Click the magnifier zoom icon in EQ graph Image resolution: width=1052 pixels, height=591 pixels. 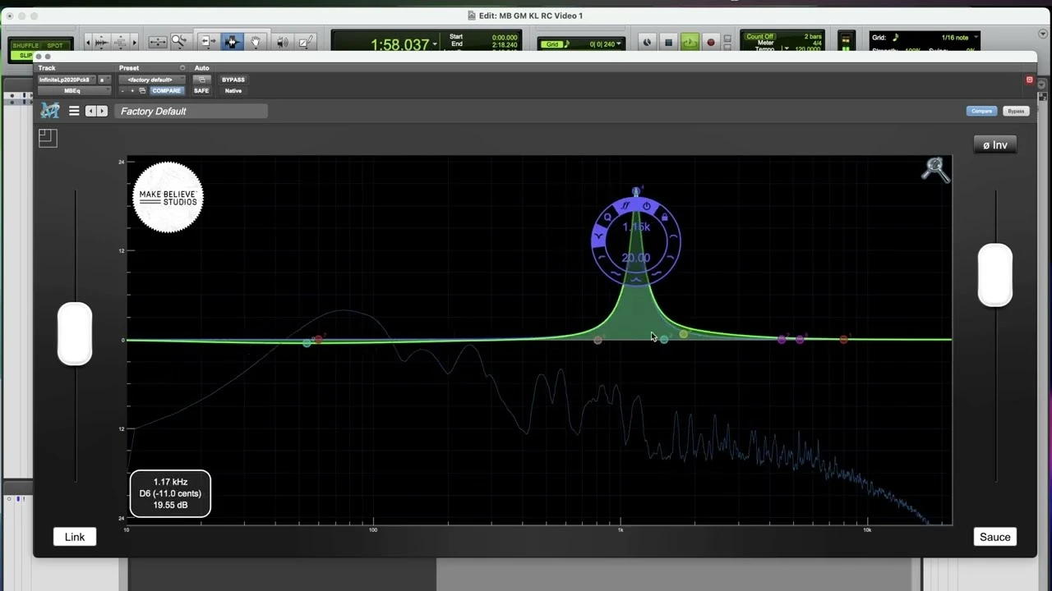pos(935,169)
